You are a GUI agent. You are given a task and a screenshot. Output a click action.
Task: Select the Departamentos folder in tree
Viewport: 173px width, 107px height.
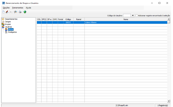11,19
